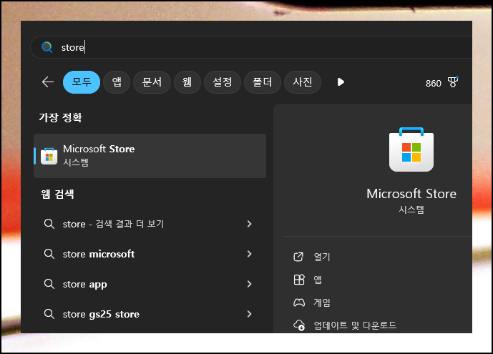Click the apps grid icon beside 앱
Screen dimensions: 493x354
coord(299,279)
